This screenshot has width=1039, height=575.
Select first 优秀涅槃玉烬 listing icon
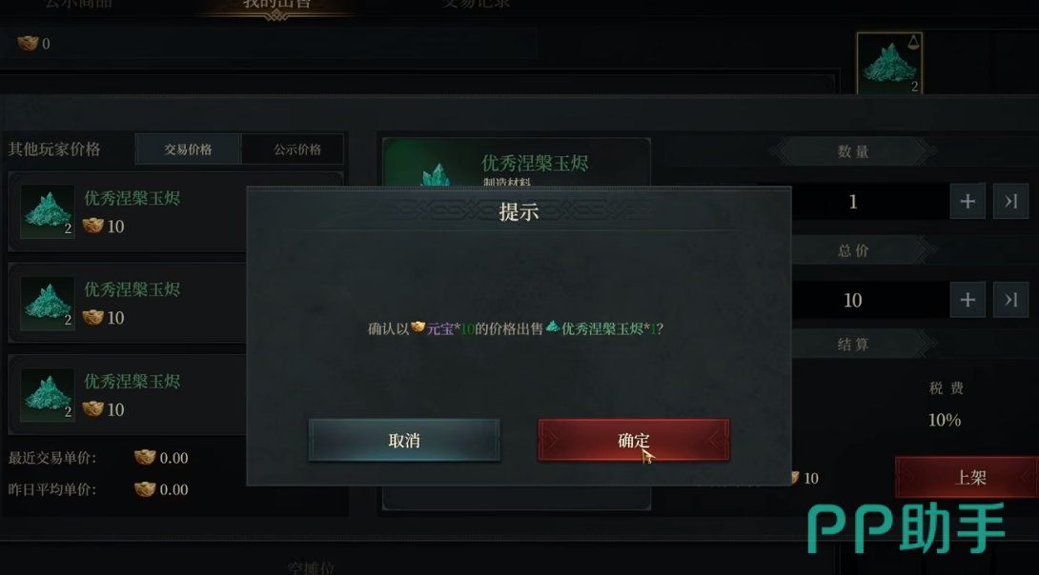(x=47, y=211)
